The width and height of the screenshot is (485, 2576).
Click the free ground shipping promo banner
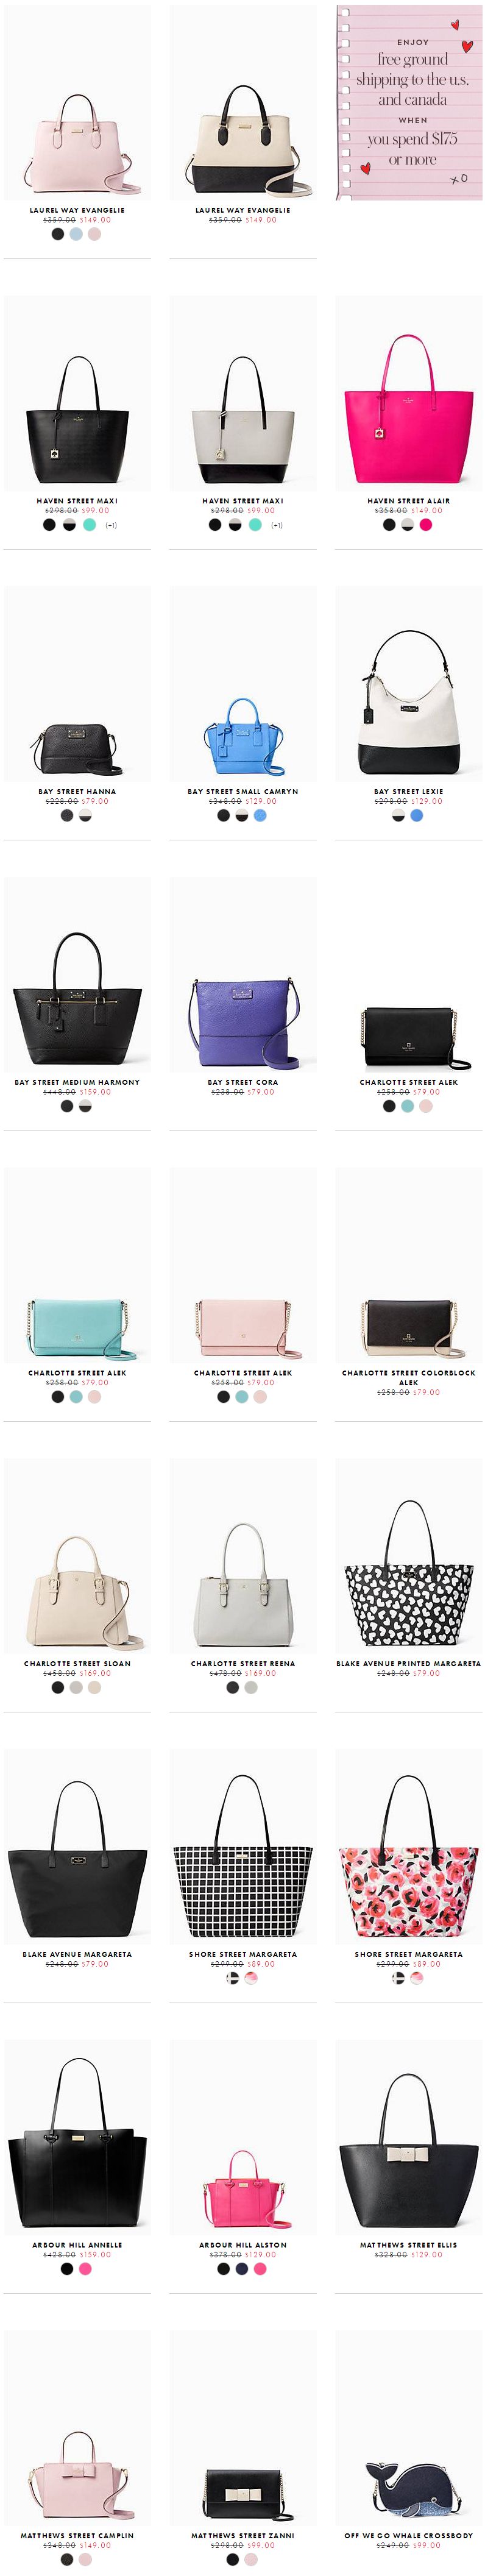pyautogui.click(x=409, y=103)
